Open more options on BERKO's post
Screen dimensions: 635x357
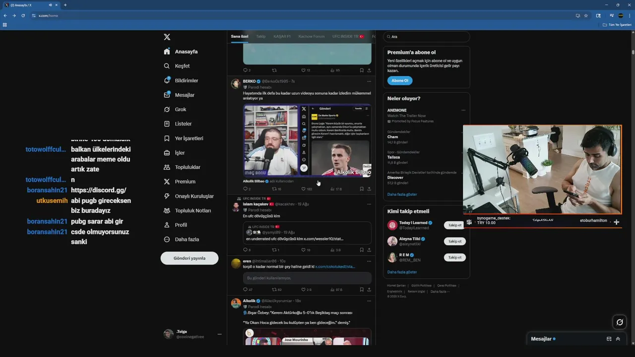pos(369,81)
